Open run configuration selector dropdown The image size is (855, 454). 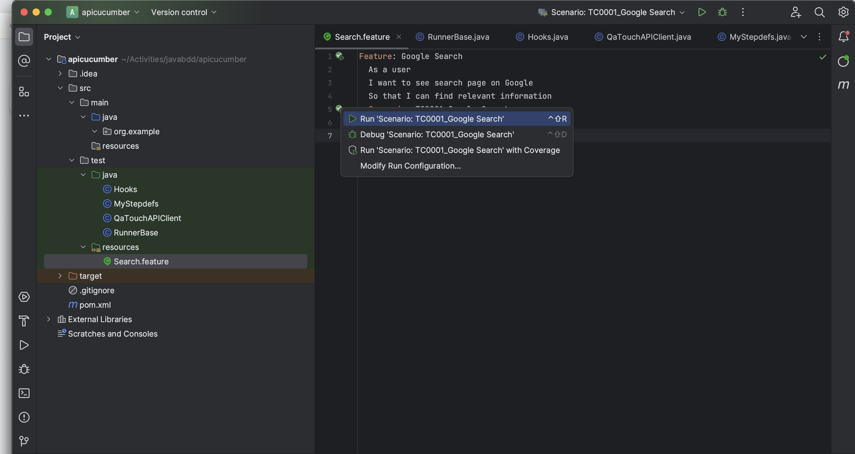(611, 12)
